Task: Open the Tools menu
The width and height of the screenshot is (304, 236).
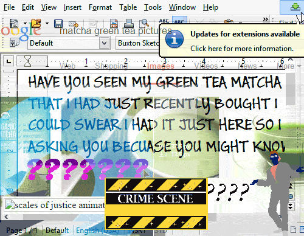Action: point(153,7)
